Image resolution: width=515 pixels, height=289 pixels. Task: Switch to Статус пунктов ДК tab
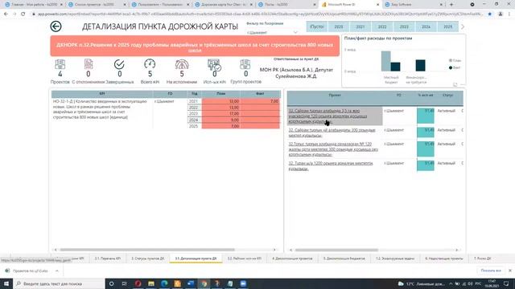point(148,258)
